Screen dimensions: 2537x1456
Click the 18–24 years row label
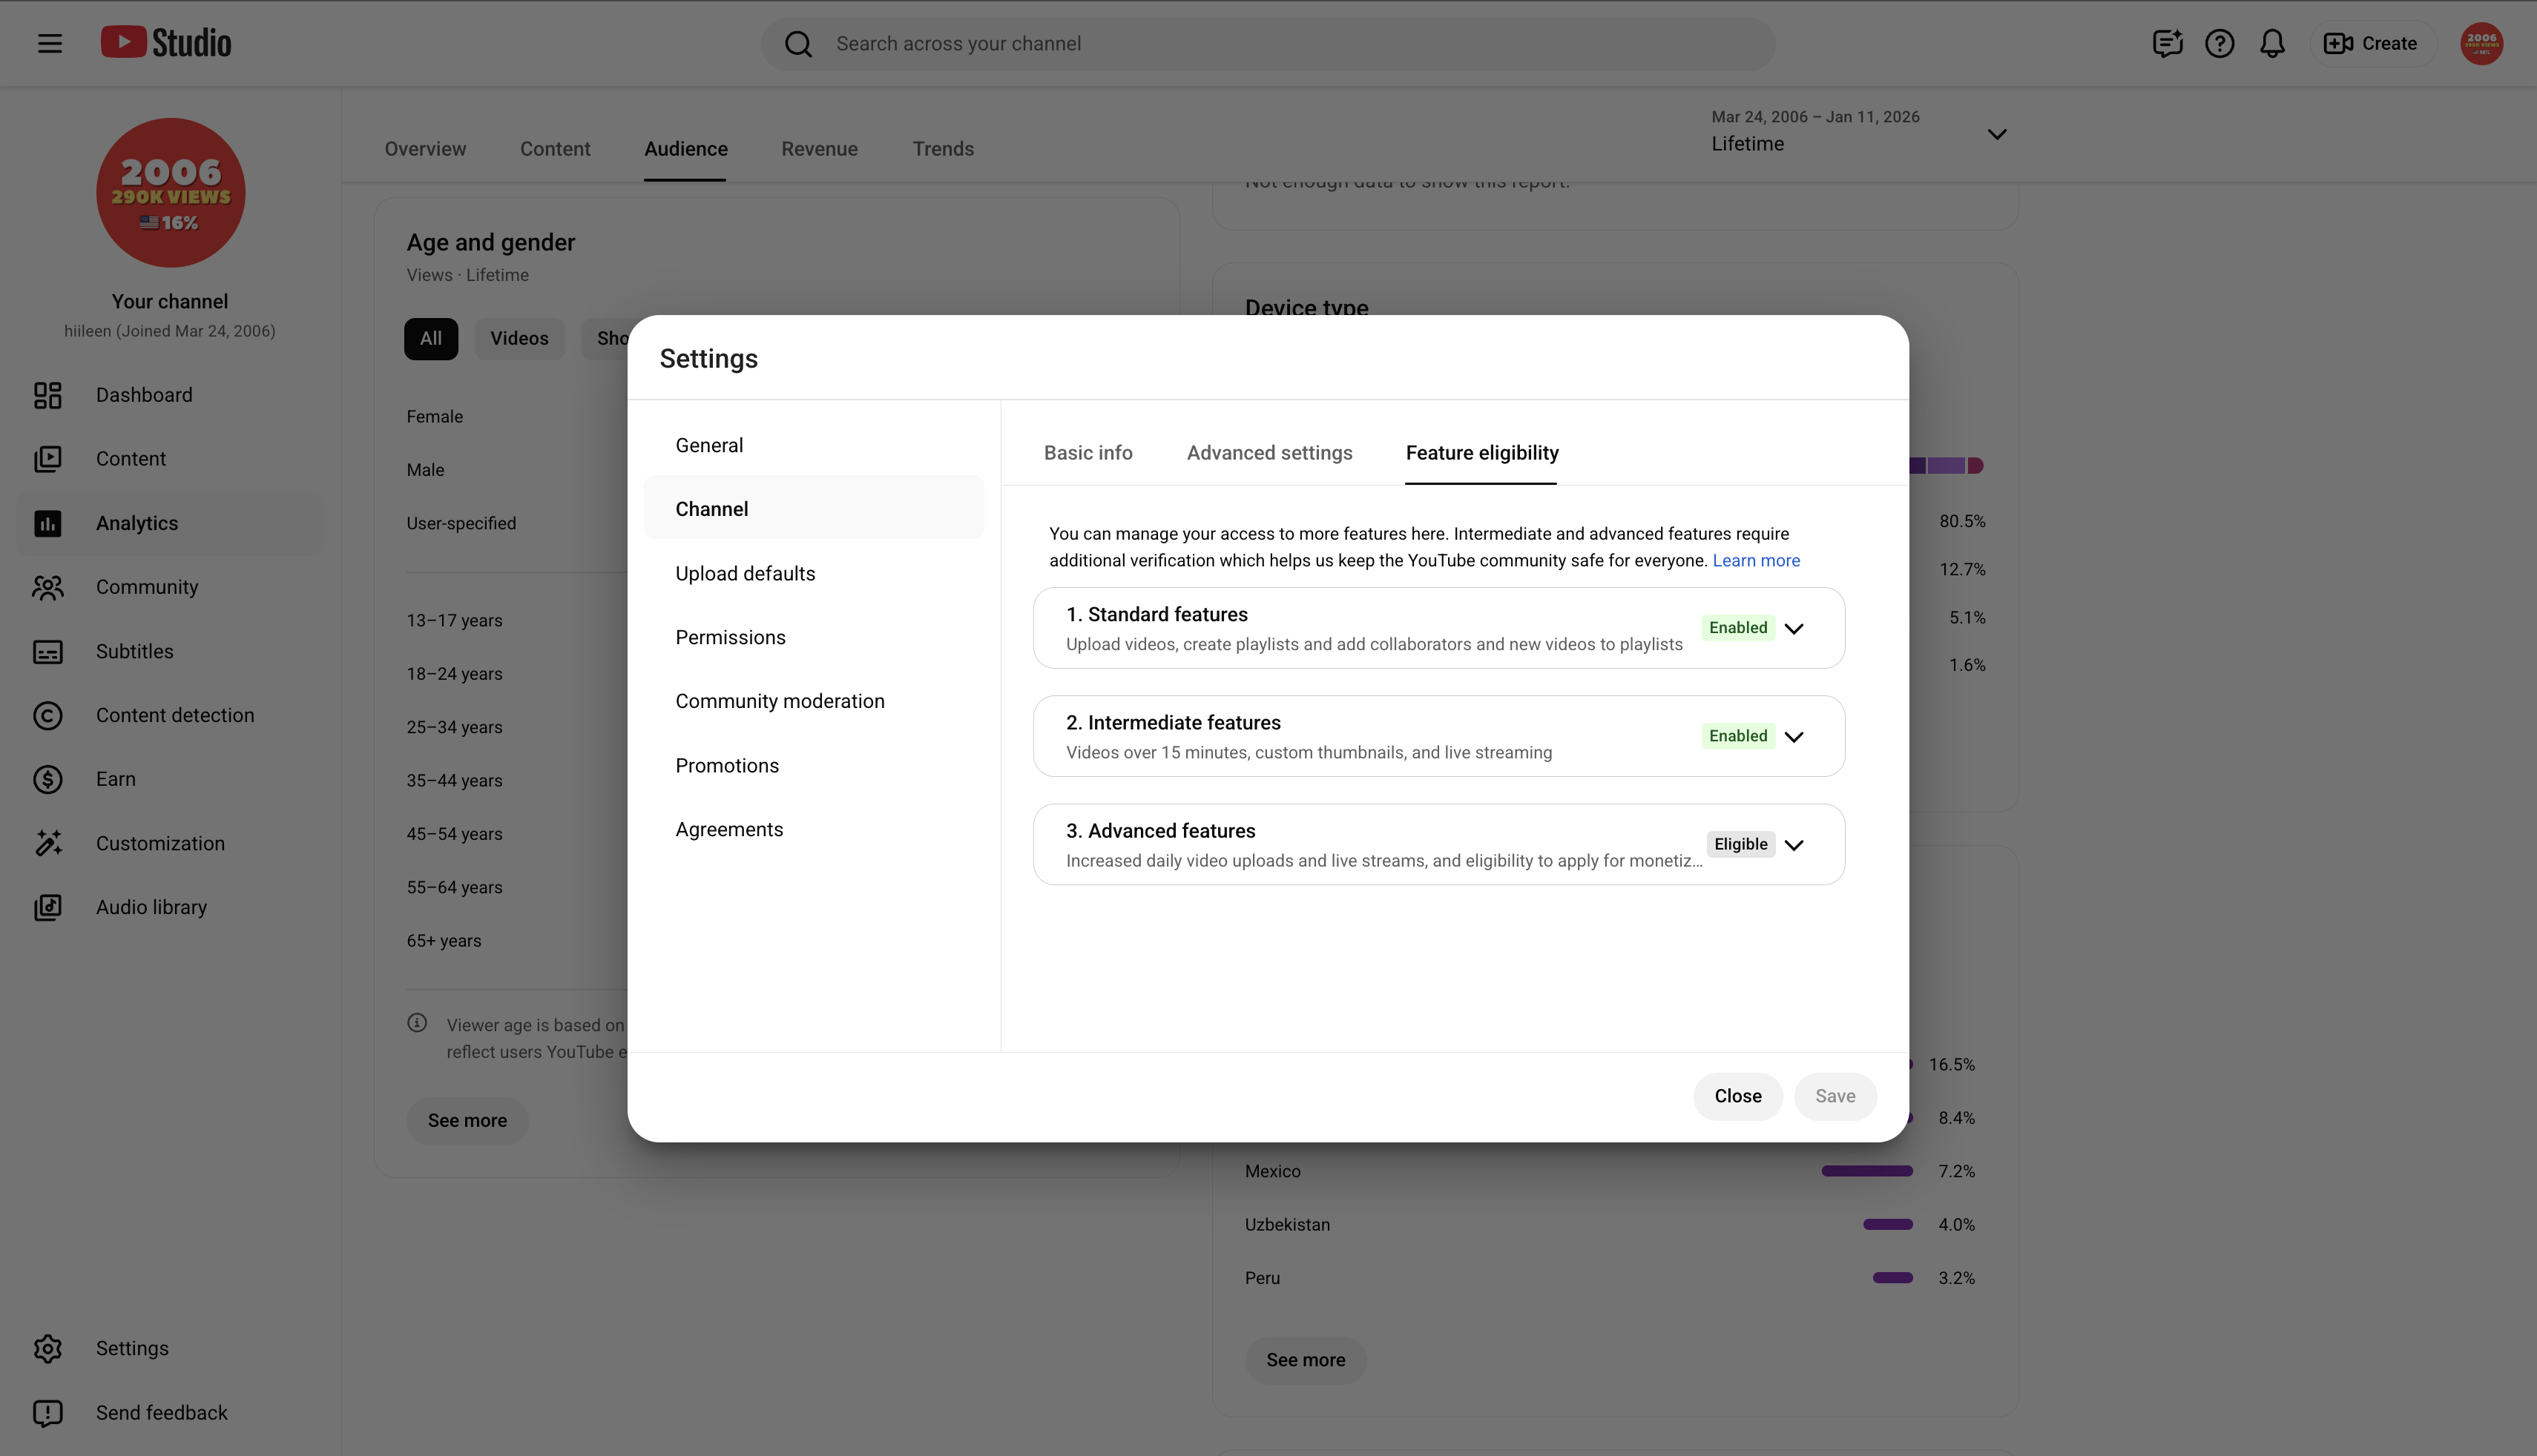[454, 674]
